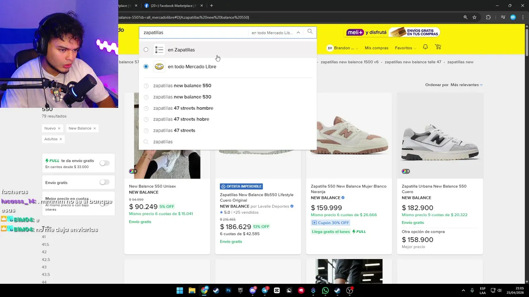The height and width of the screenshot is (297, 529).
Task: Toggle the Envío gratis switch
Action: (x=105, y=182)
